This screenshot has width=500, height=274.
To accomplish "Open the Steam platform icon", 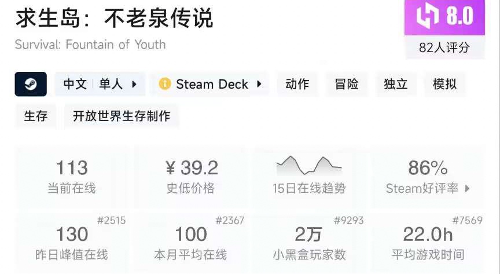I will coord(31,84).
